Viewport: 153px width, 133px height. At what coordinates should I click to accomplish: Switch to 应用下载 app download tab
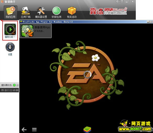26,12
